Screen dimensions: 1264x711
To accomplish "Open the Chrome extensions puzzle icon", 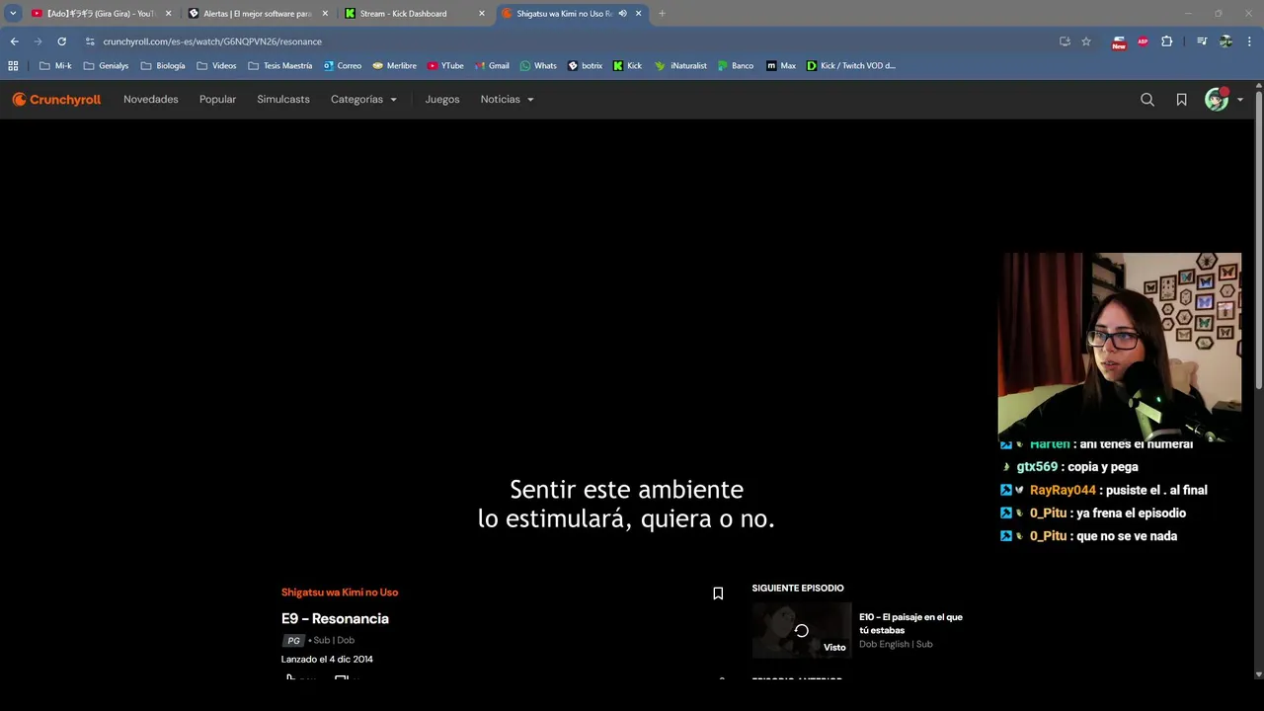I will [x=1167, y=41].
